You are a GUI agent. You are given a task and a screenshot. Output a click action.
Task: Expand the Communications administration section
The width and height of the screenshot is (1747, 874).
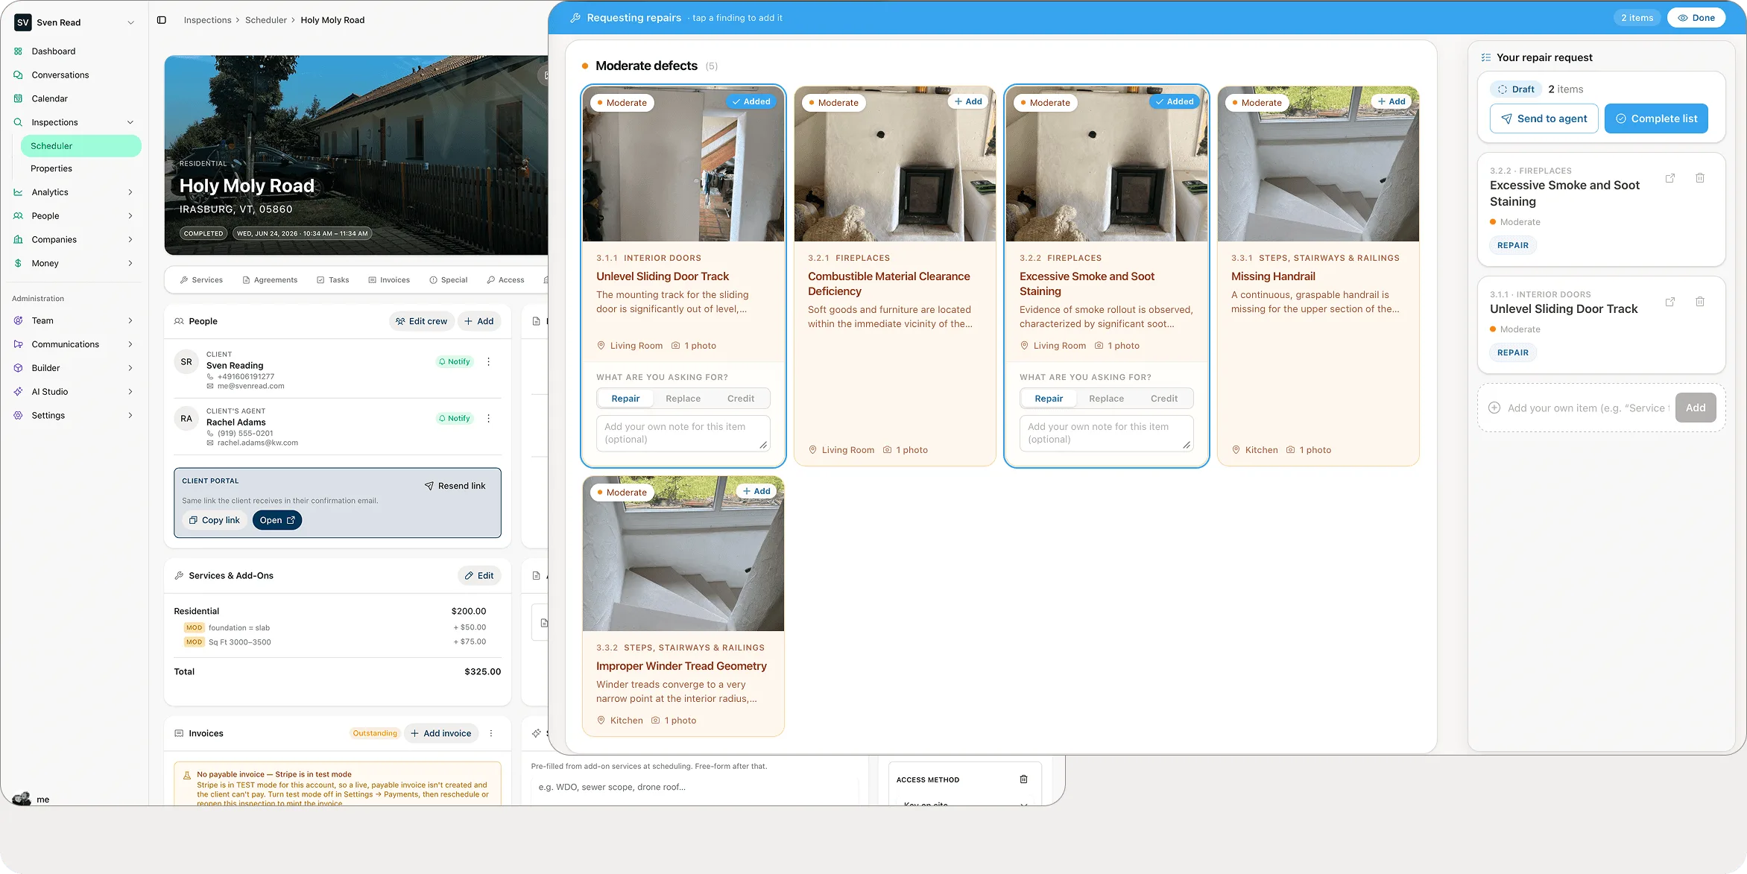pyautogui.click(x=130, y=345)
